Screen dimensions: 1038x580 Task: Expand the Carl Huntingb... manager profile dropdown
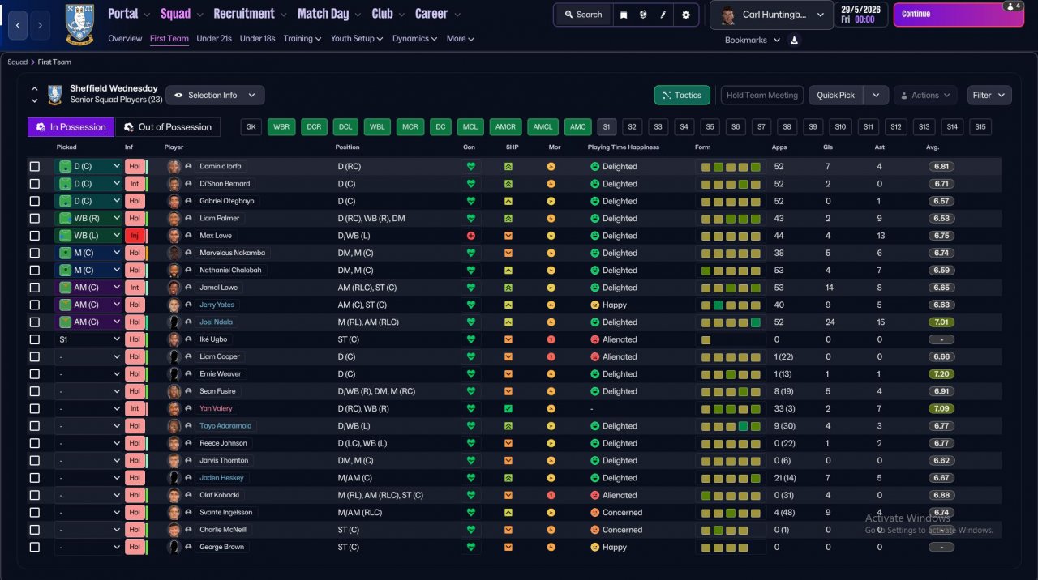[770, 15]
